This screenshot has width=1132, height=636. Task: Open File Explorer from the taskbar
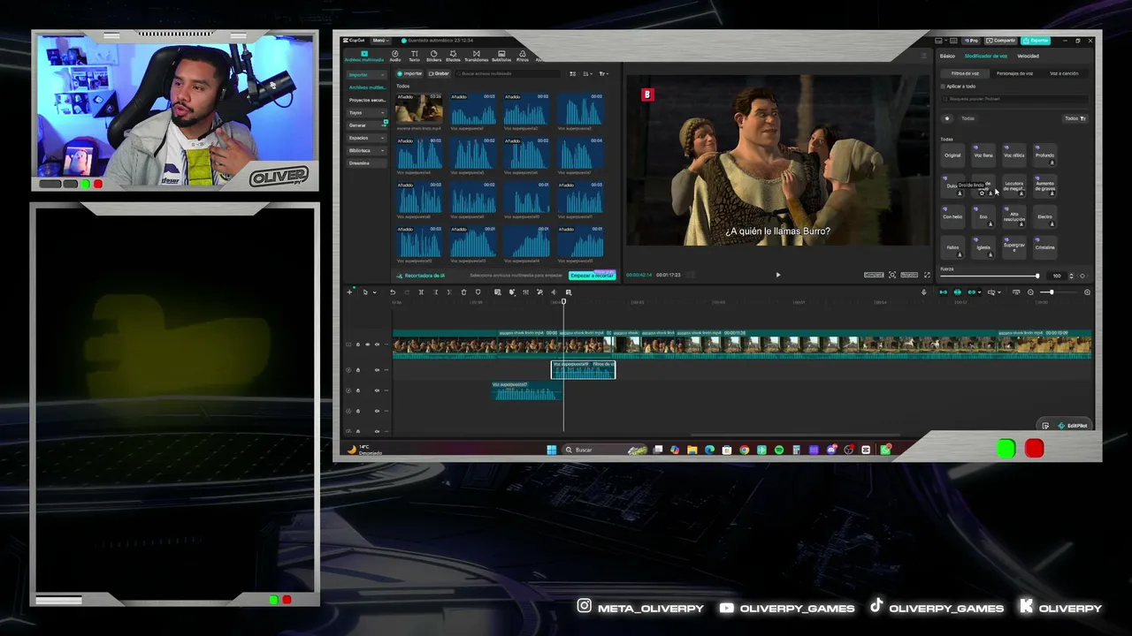(692, 450)
